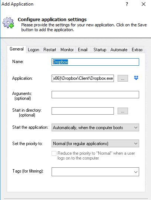This screenshot has width=151, height=200.
Task: Open the Startup tab
Action: click(x=100, y=50)
